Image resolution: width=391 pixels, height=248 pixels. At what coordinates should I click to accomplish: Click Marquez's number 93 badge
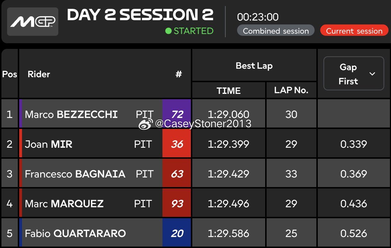point(177,204)
